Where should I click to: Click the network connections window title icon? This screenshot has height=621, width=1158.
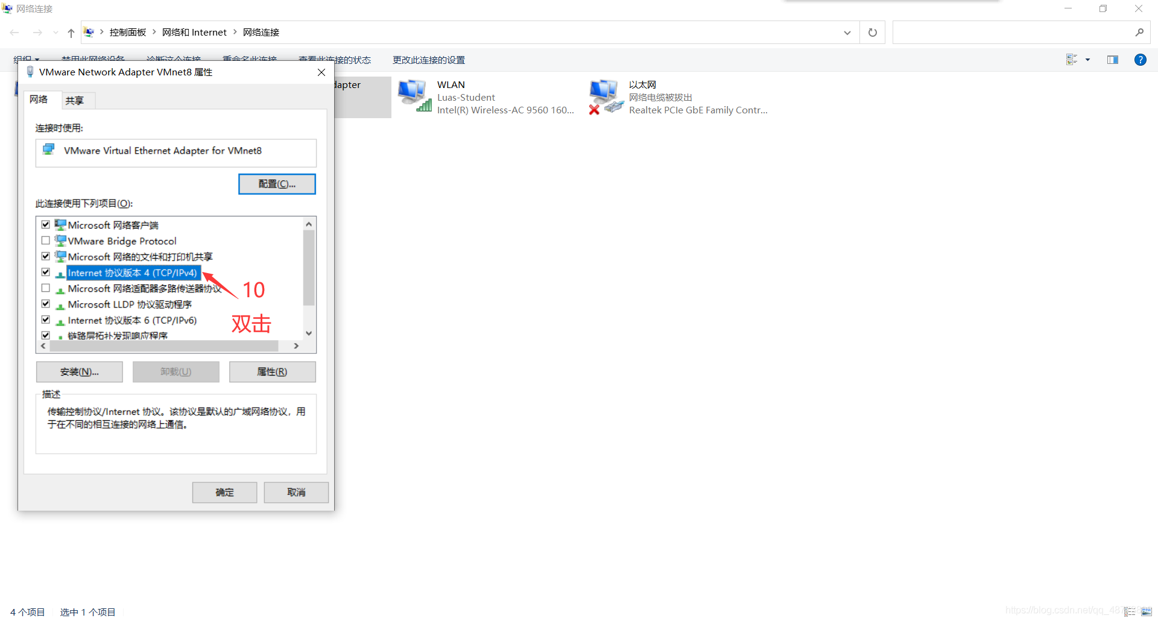tap(7, 8)
